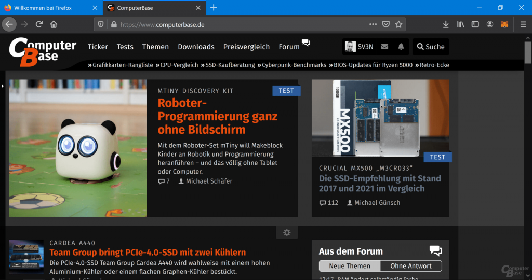
Task: Click the TEST badge on mTiny article
Action: (x=286, y=91)
